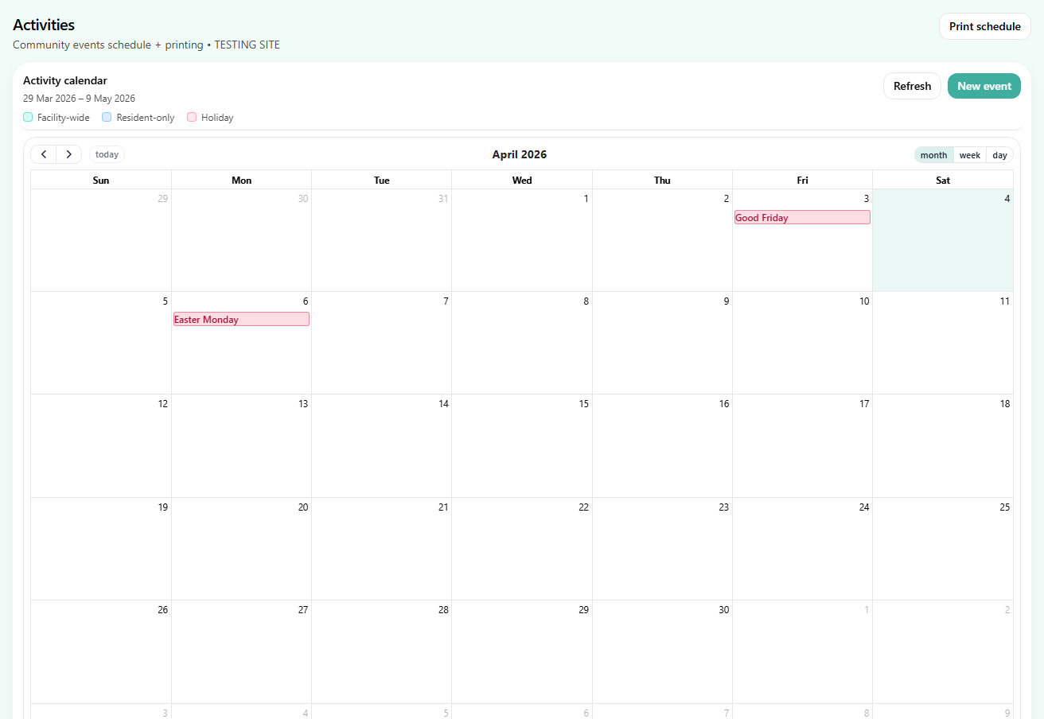1044x719 pixels.
Task: Refresh the activity calendar
Action: [912, 85]
